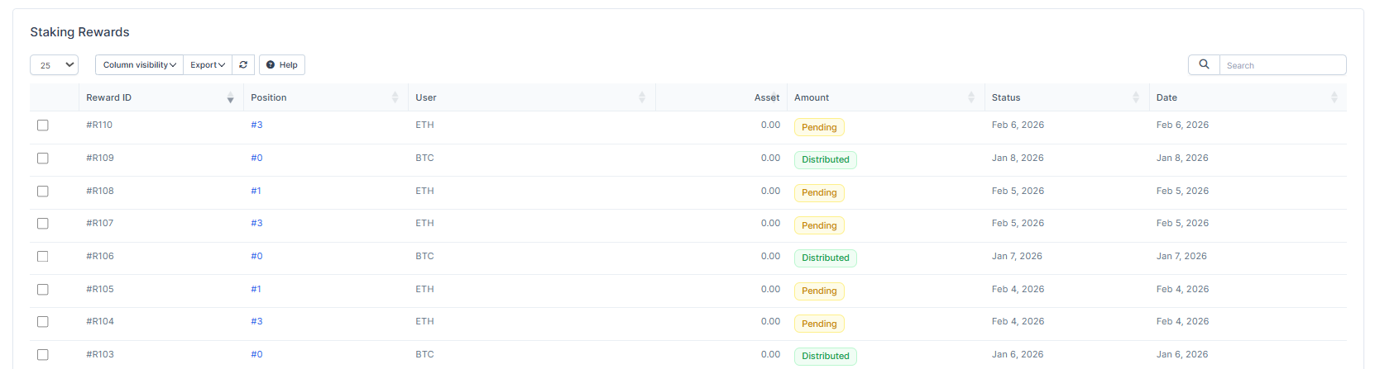Tick the checkbox for reward #R108
Viewport: 1375px width, 369px height.
(43, 192)
